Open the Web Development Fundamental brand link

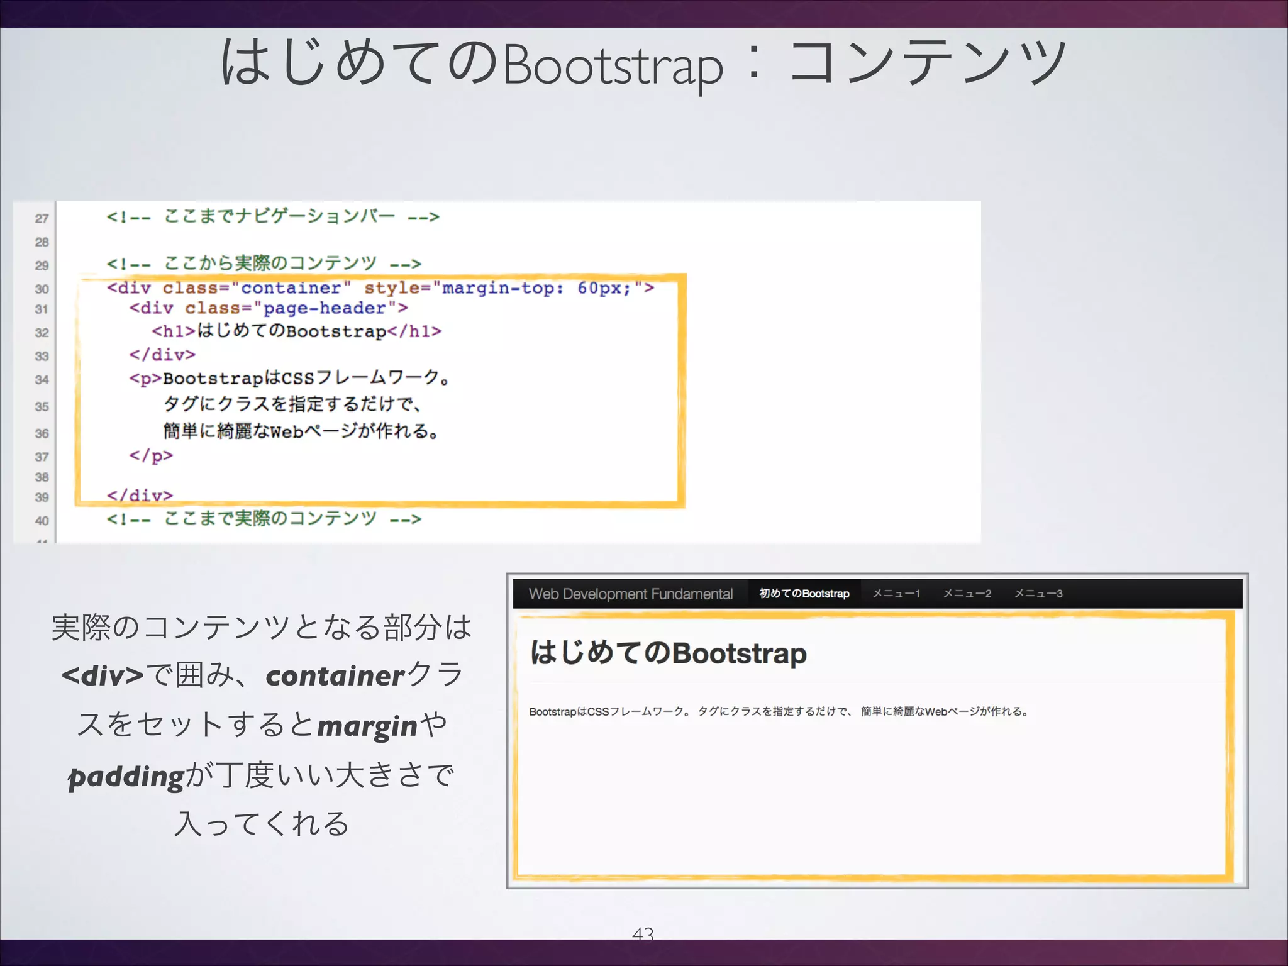pos(631,594)
